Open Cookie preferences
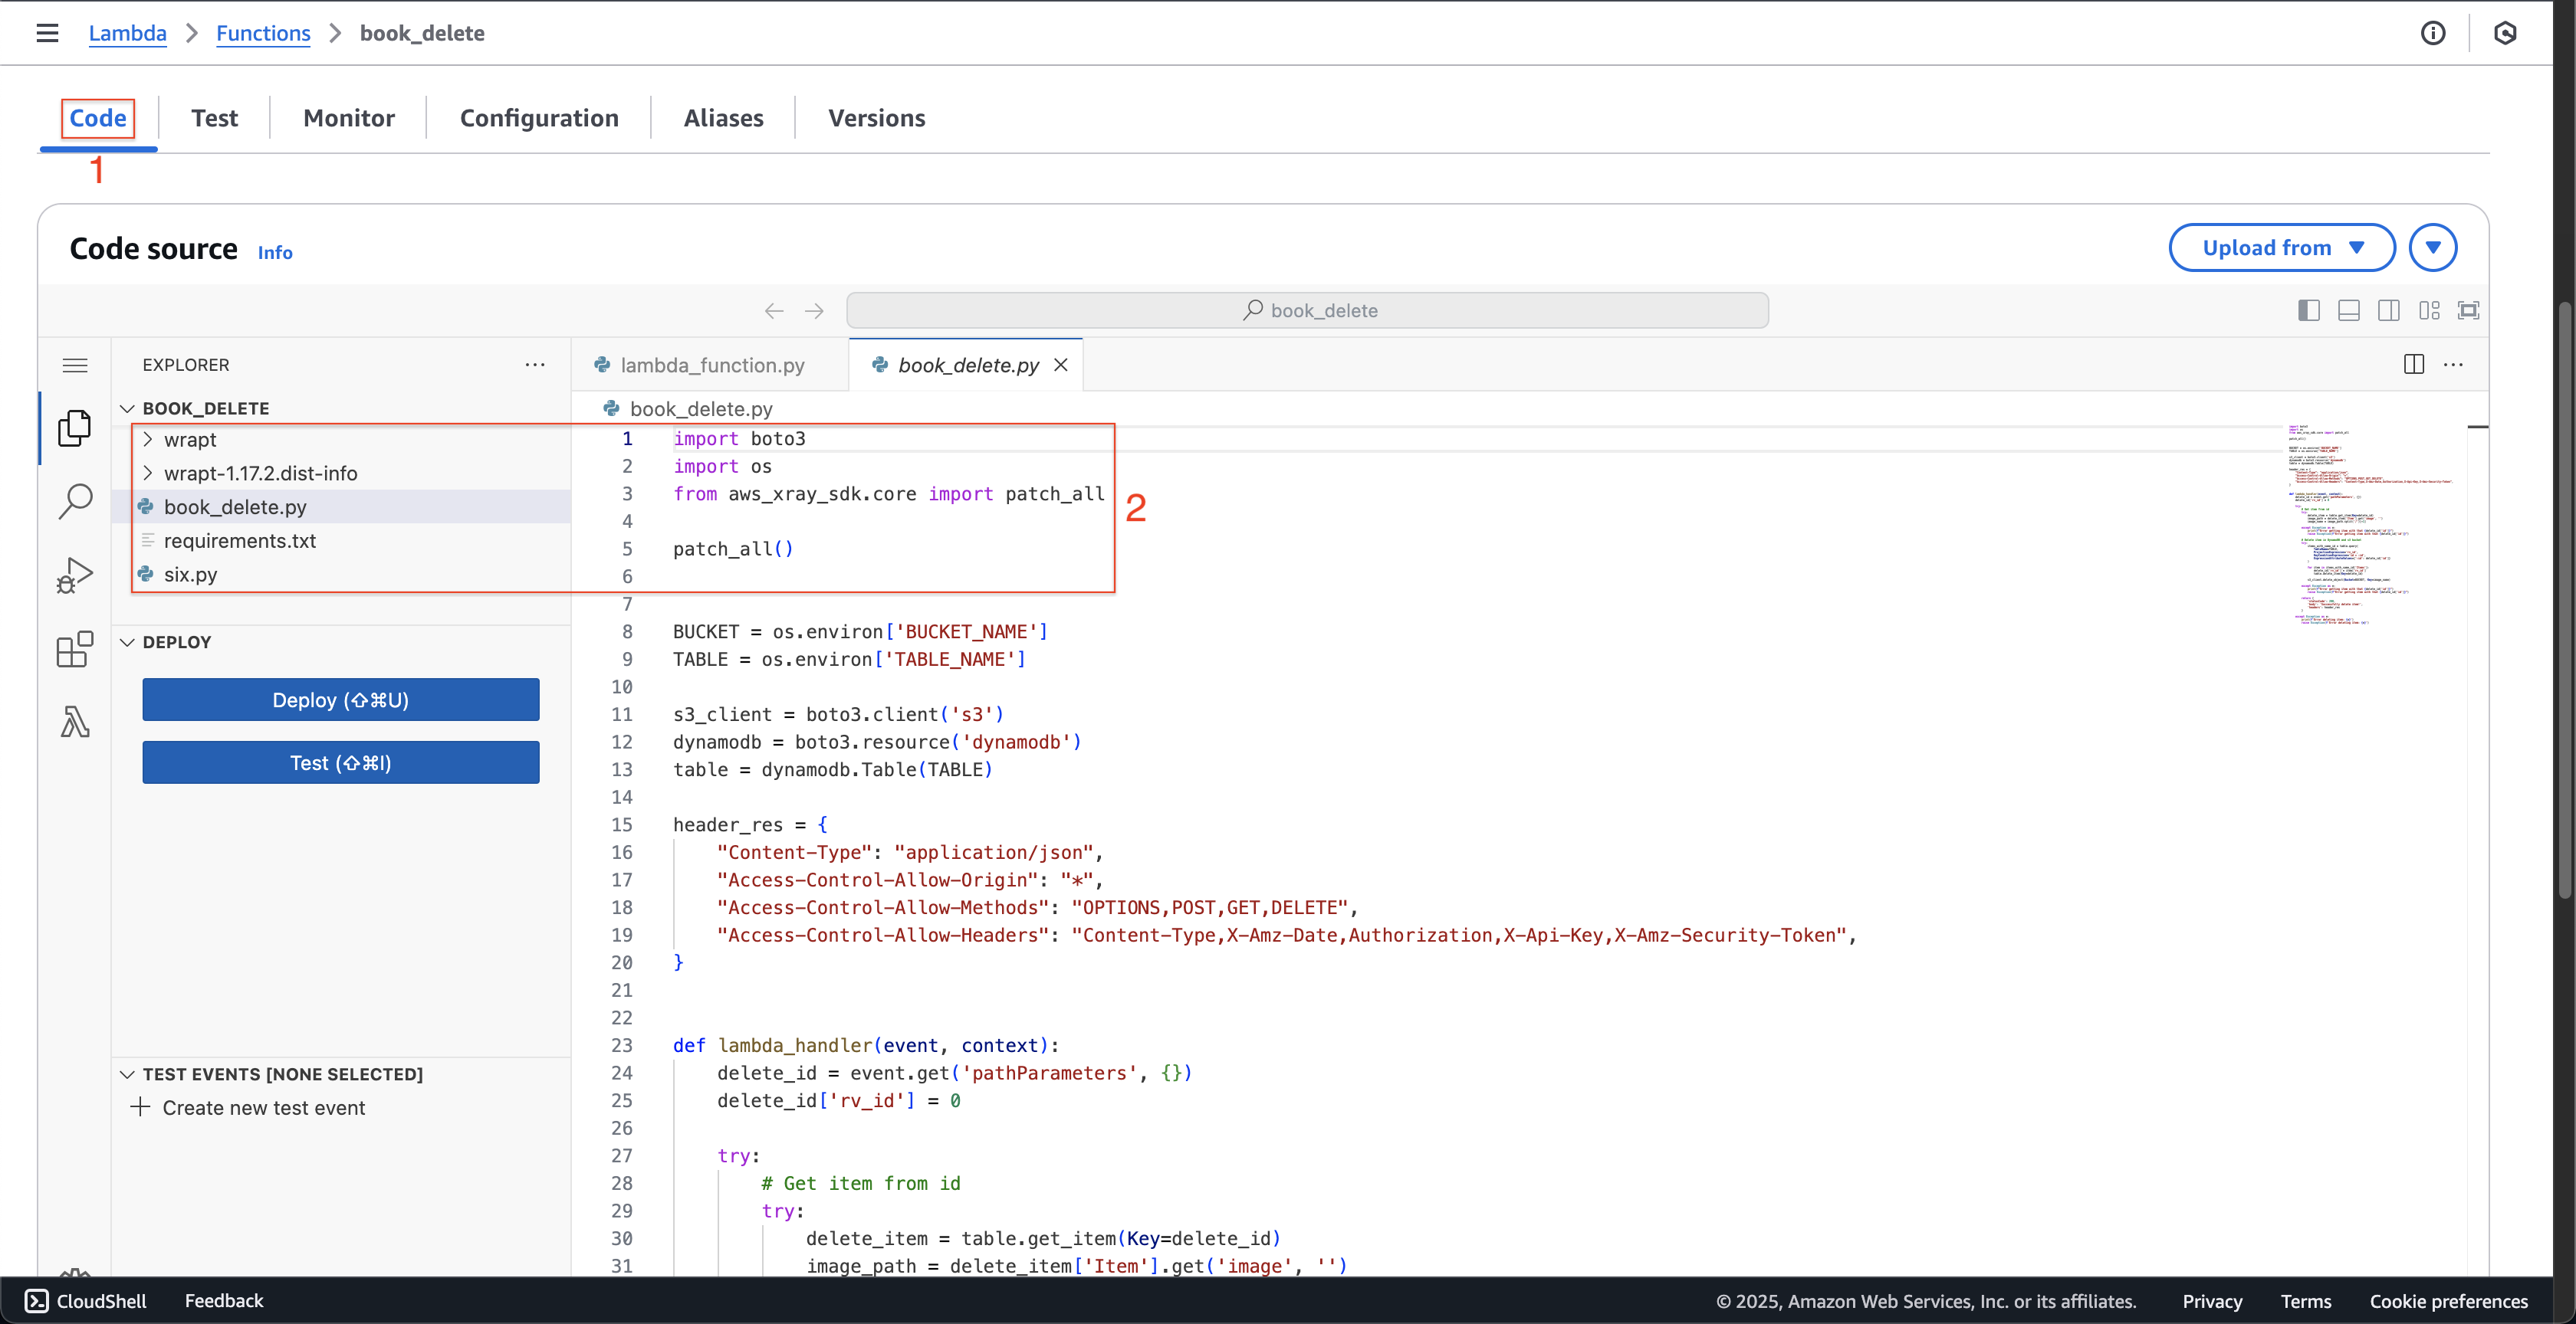The height and width of the screenshot is (1324, 2576). [x=2448, y=1301]
